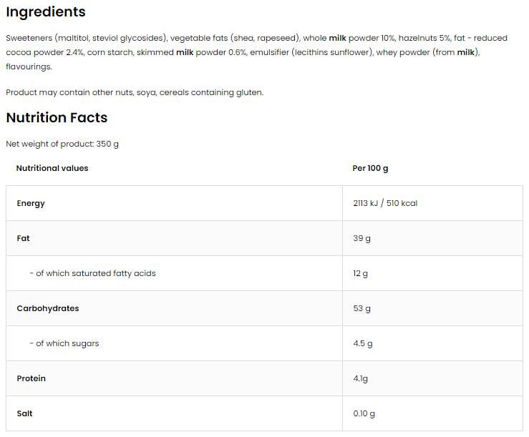Click the Nutrition Facts heading

pos(57,118)
